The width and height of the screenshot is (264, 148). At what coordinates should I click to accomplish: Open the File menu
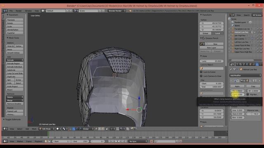pyautogui.click(x=11, y=11)
